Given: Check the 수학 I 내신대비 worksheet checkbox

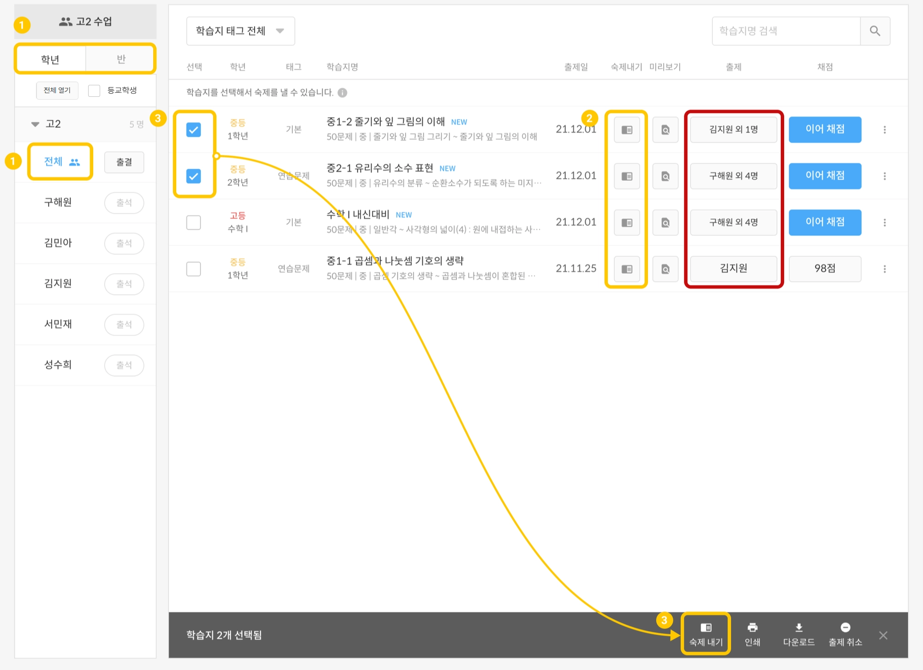Looking at the screenshot, I should click(193, 223).
